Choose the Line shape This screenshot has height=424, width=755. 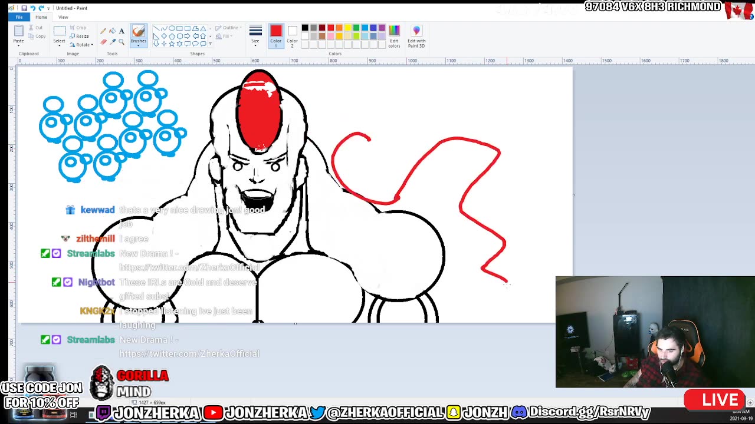[156, 28]
